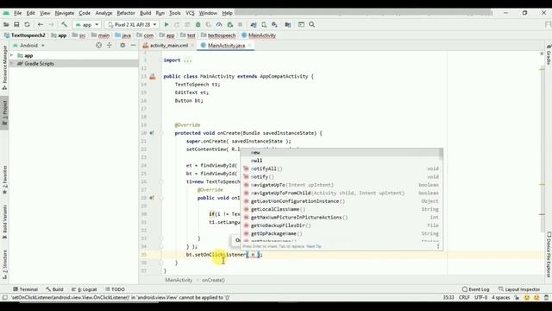The width and height of the screenshot is (552, 311).
Task: Toggle the Favorites side tab
Action: [4, 180]
